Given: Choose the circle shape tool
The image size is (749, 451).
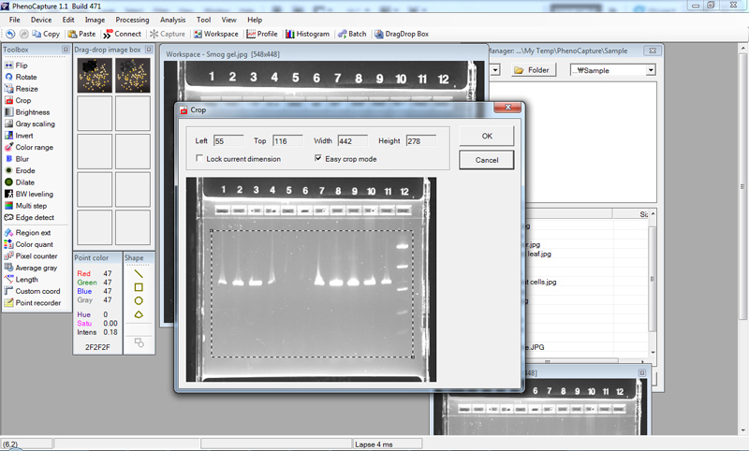Looking at the screenshot, I should pos(139,301).
